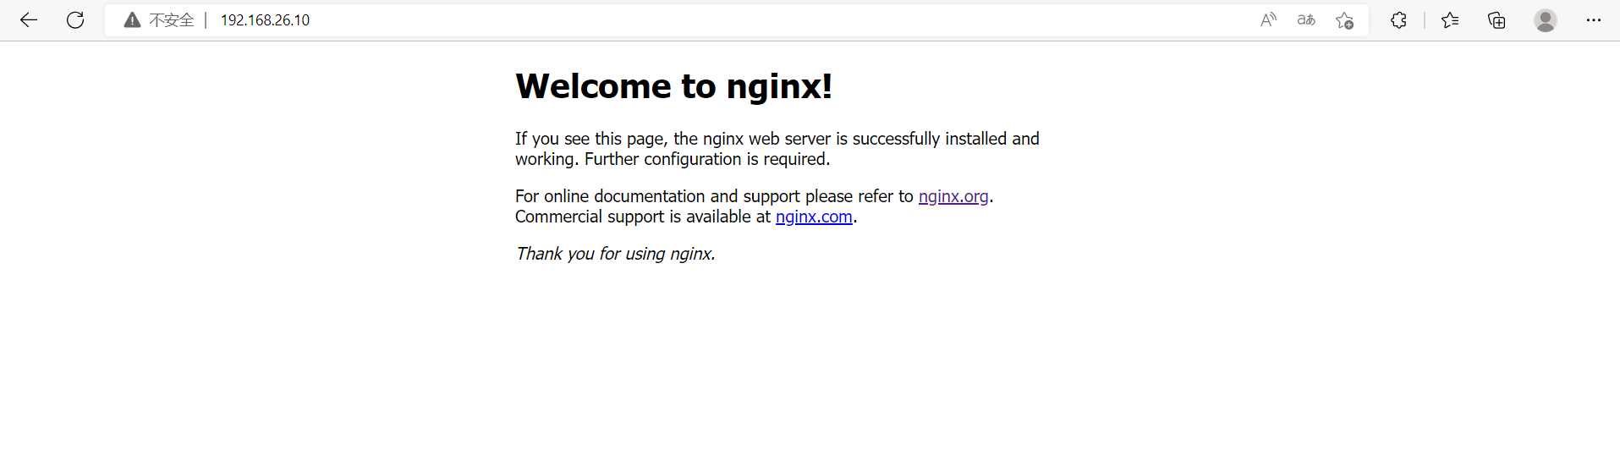Open the user profile avatar

tap(1546, 20)
